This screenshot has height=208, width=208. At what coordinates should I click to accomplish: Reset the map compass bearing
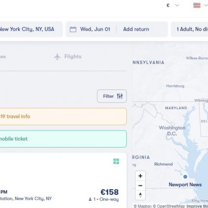point(140,195)
